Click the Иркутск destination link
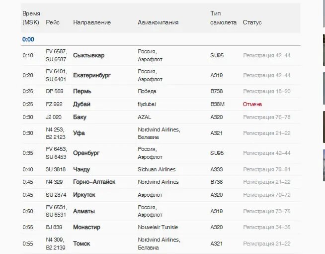The width and height of the screenshot is (325, 254). tap(84, 195)
